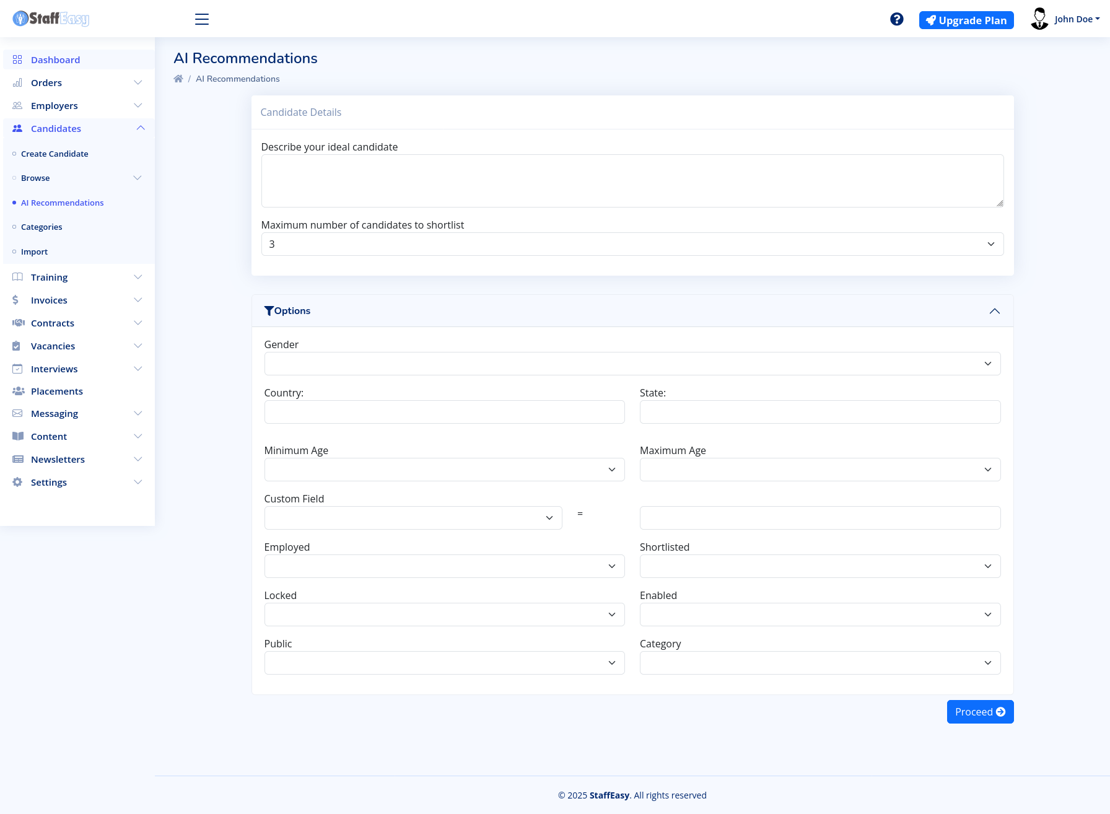Open the help question mark icon

[x=896, y=19]
